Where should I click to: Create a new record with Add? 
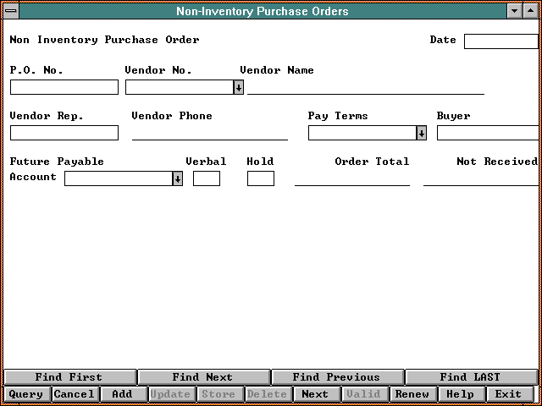coord(122,394)
